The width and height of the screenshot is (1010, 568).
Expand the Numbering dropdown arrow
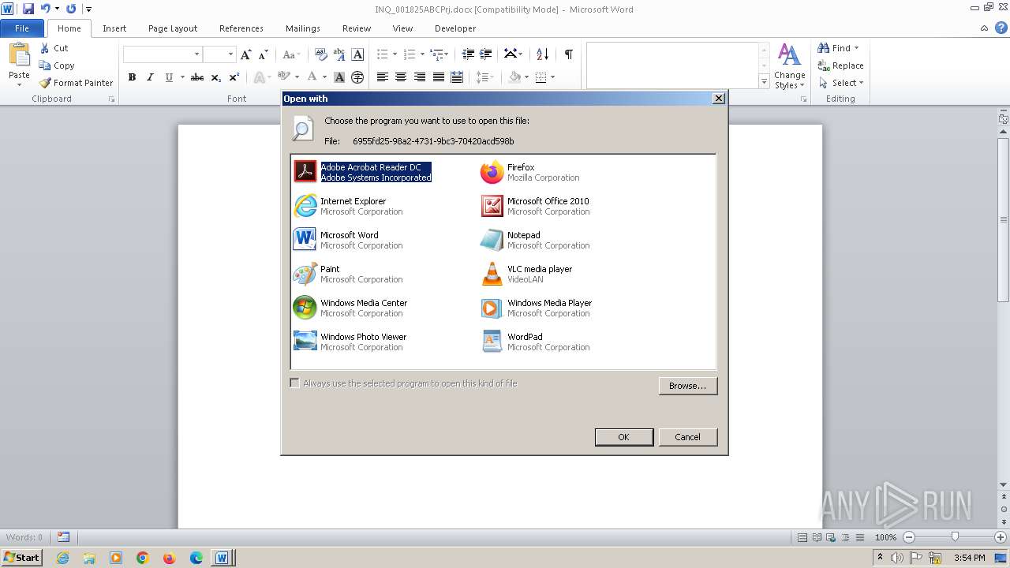[421, 54]
